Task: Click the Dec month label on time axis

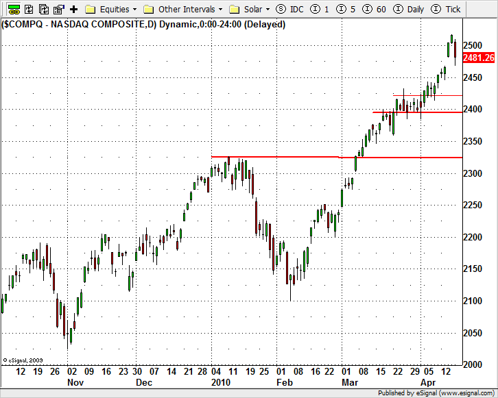Action: [144, 382]
